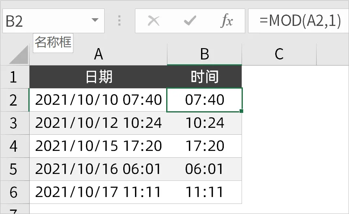The image size is (349, 214).
Task: Select row 1 header
Action: [x=14, y=76]
